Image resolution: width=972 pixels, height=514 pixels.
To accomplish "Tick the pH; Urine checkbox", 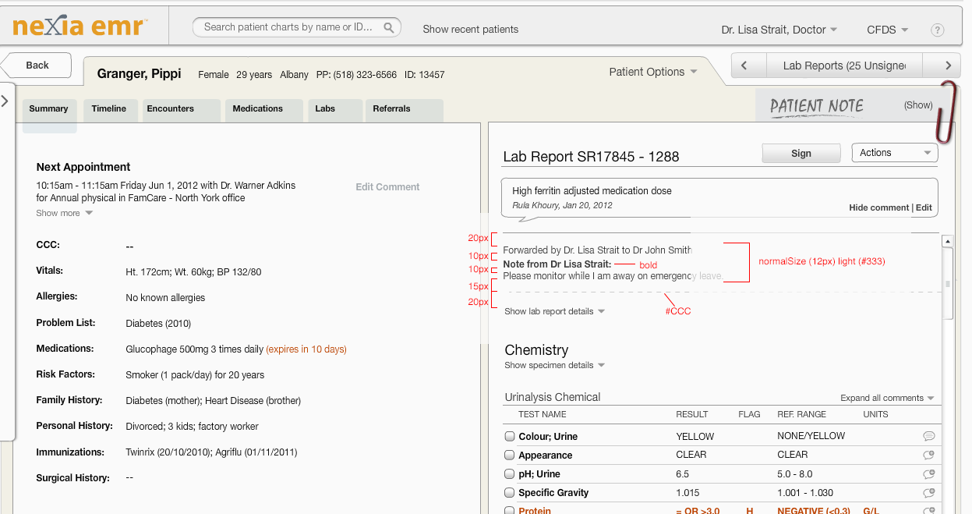I will (x=510, y=473).
